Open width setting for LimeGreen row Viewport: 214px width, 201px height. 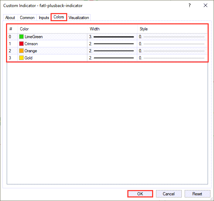(x=112, y=37)
